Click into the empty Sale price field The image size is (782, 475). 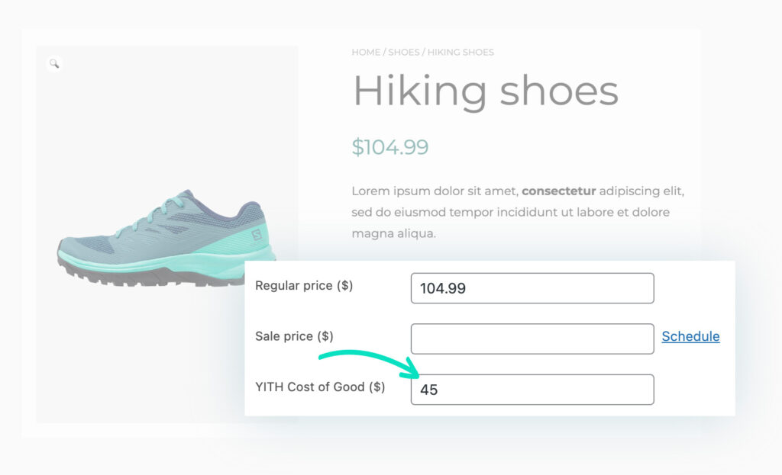tap(532, 339)
